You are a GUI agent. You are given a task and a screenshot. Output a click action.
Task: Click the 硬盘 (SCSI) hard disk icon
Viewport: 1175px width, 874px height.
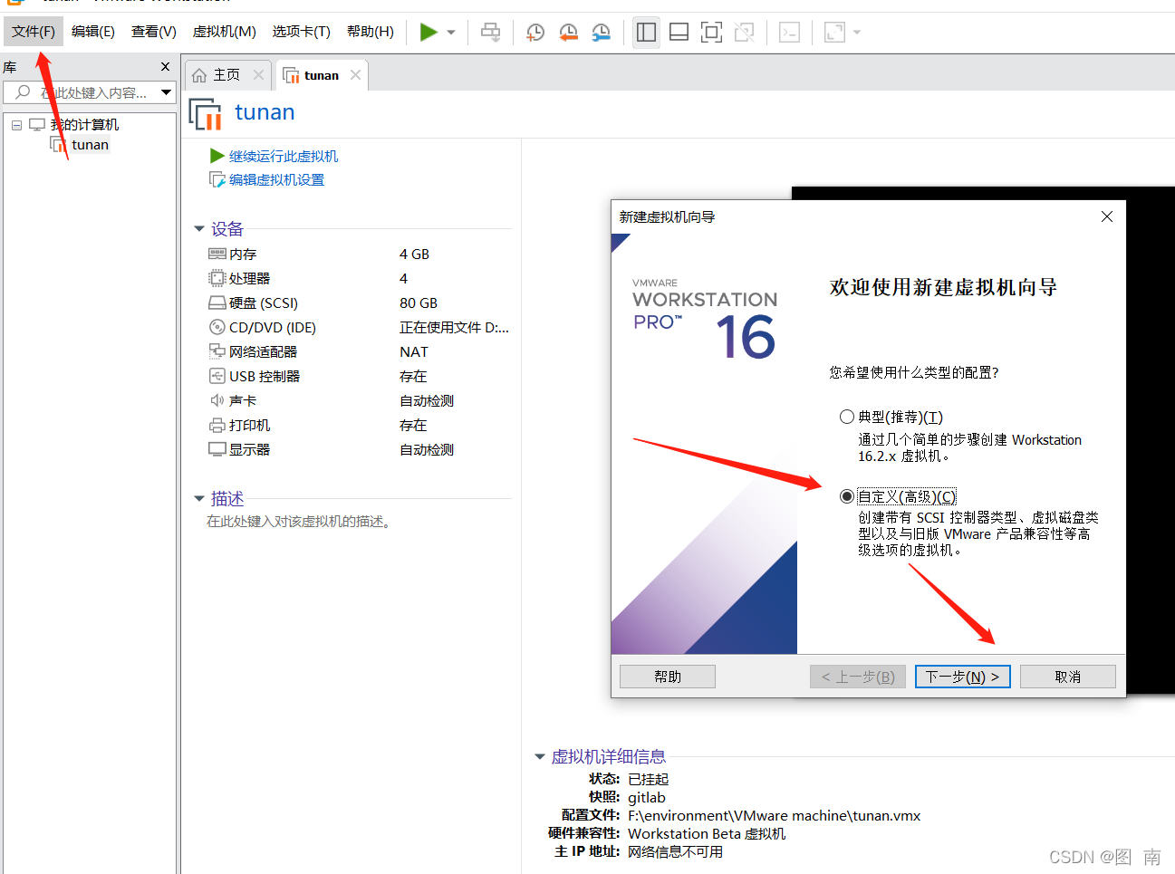click(217, 303)
